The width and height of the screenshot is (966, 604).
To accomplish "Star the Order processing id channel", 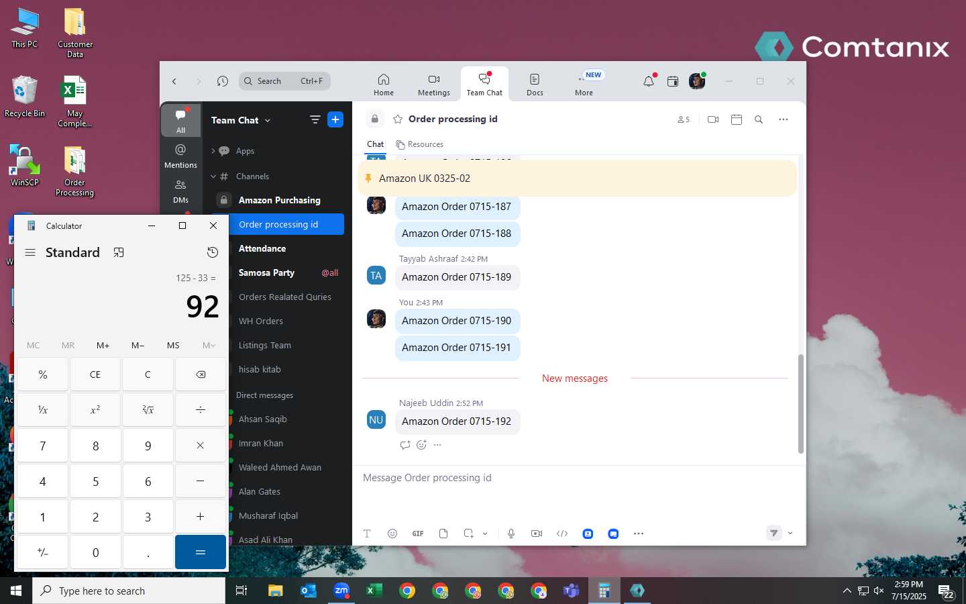I will pyautogui.click(x=398, y=119).
